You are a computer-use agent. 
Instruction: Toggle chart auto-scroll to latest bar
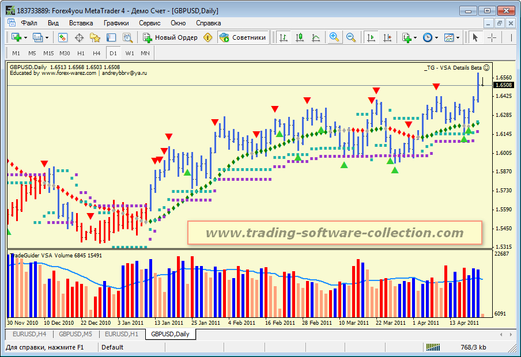pyautogui.click(x=371, y=37)
